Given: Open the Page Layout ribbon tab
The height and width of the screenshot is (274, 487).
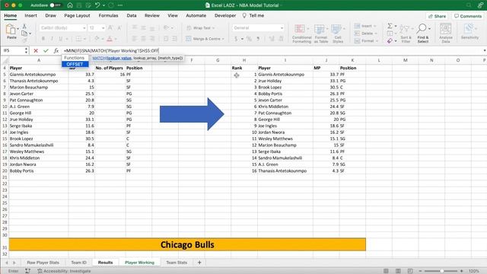Looking at the screenshot, I should click(77, 15).
